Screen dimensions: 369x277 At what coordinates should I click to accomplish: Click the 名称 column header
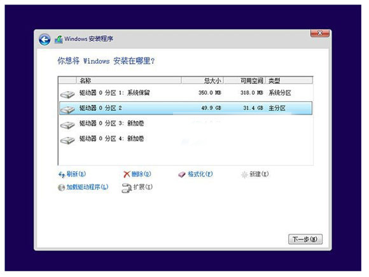tap(129, 81)
